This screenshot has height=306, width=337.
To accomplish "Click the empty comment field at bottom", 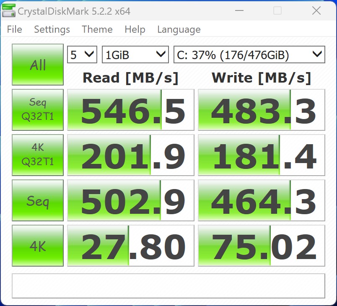I will point(168,286).
